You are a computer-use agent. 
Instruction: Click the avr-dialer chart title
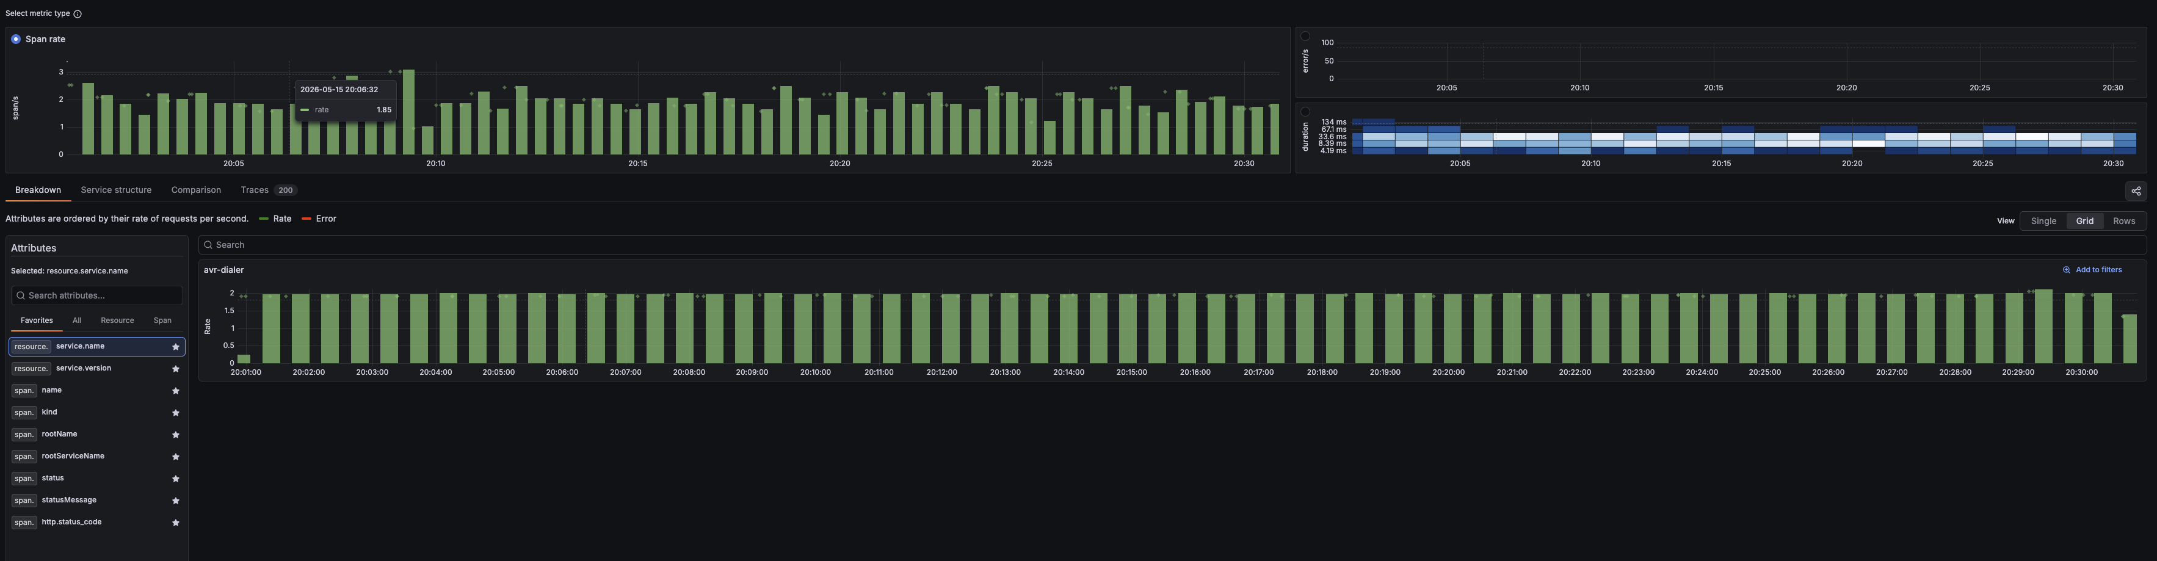[x=223, y=270]
